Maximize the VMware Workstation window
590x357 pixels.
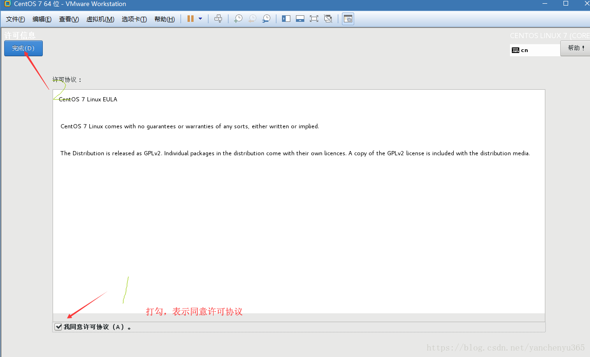point(566,4)
